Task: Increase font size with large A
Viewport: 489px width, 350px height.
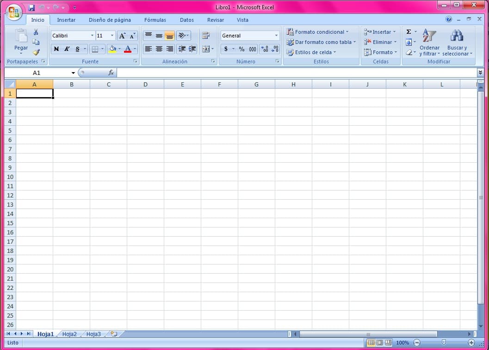Action: 122,36
